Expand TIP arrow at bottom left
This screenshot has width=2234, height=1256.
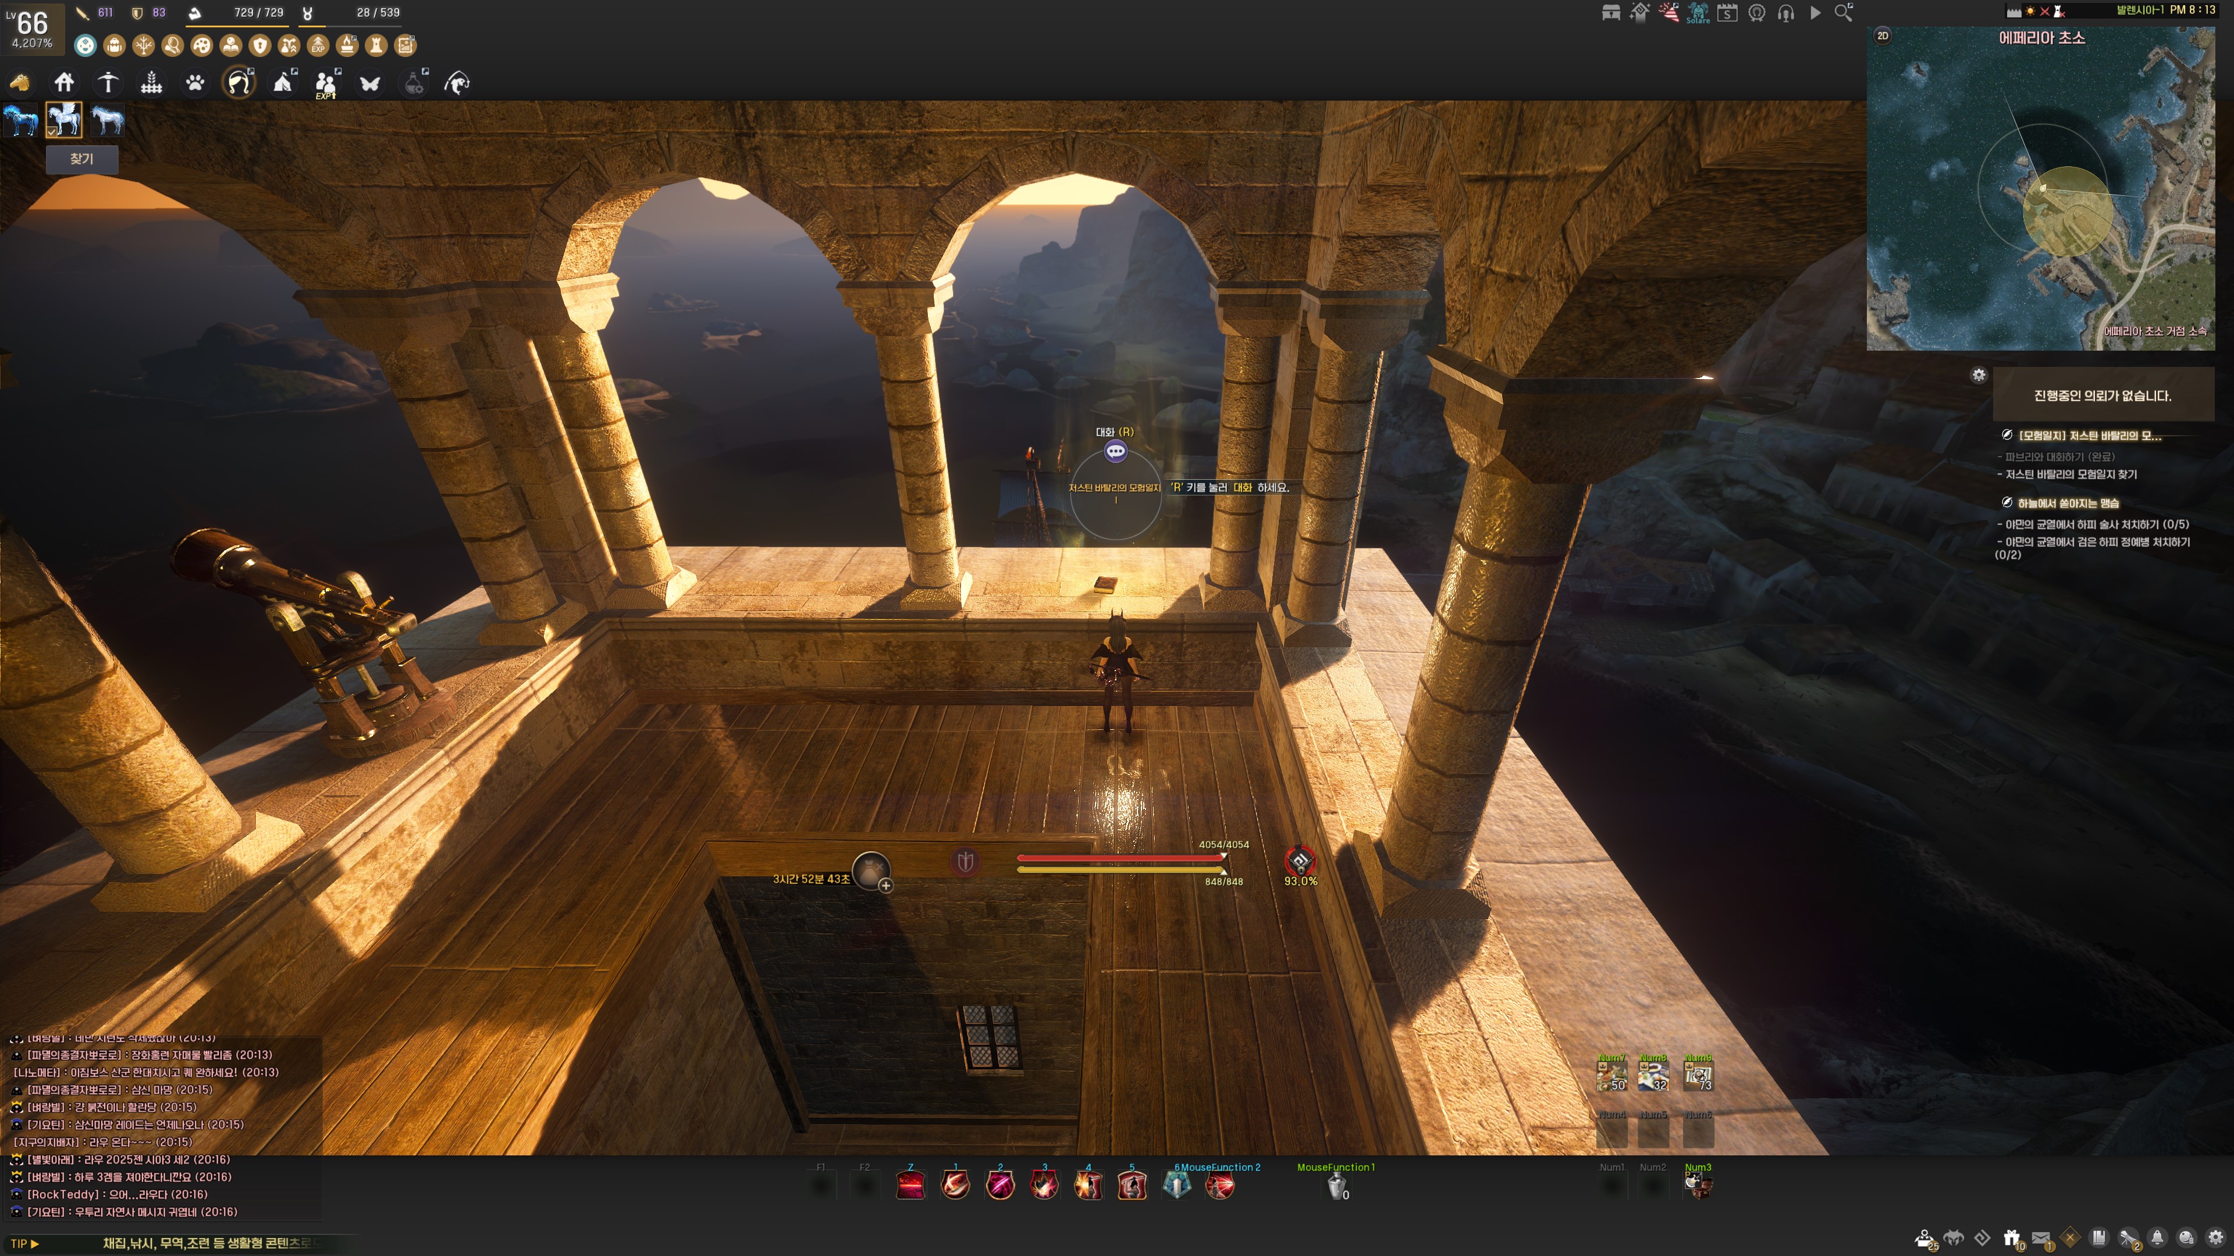click(35, 1244)
